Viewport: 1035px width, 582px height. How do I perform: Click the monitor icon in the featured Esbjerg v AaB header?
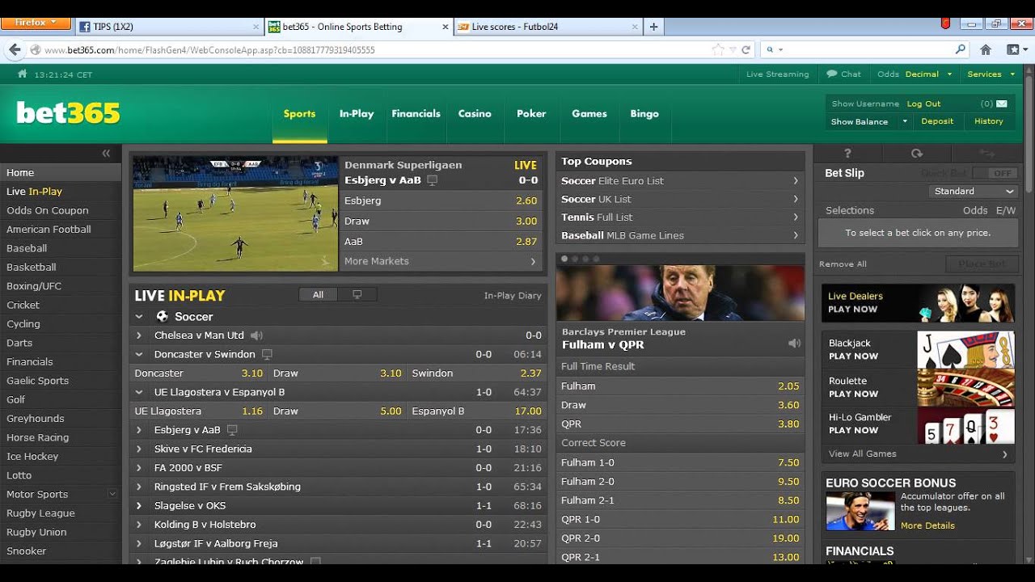(433, 179)
